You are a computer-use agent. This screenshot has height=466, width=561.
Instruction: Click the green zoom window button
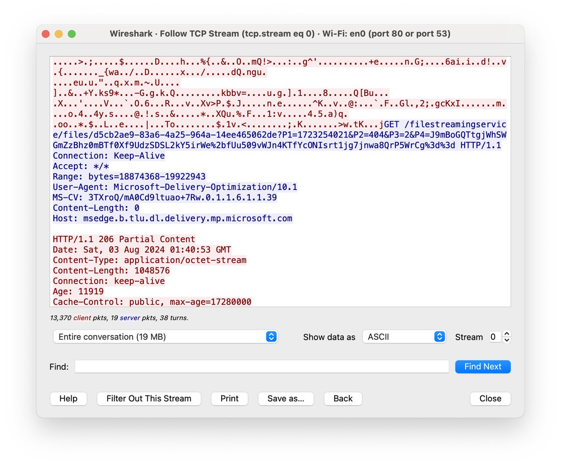coord(72,34)
